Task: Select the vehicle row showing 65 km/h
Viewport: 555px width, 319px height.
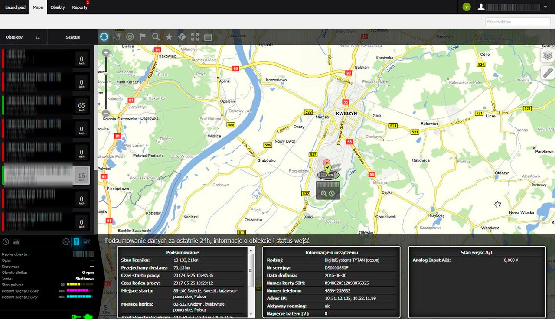Action: click(47, 105)
